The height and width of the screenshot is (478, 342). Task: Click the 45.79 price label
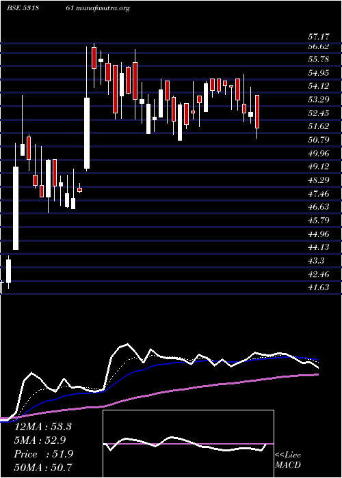[x=319, y=220]
